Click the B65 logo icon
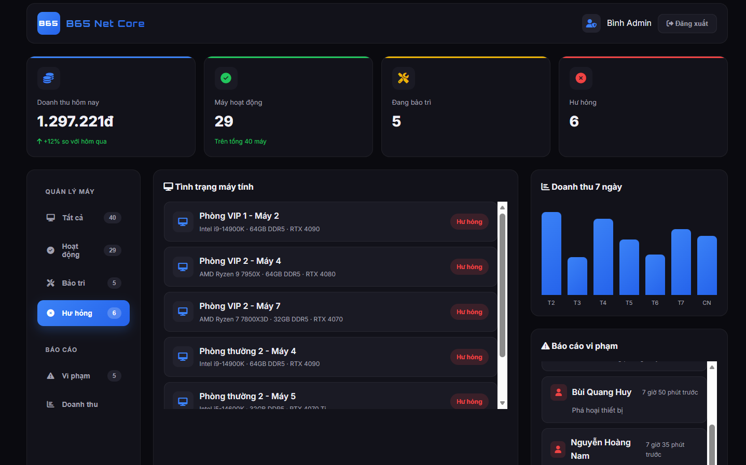Image resolution: width=746 pixels, height=465 pixels. [48, 23]
